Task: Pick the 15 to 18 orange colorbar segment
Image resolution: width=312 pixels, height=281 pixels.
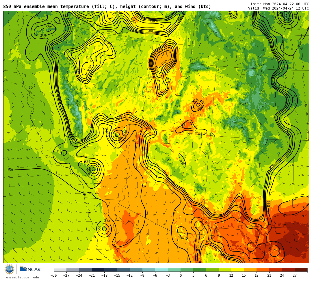Action: coord(250,270)
